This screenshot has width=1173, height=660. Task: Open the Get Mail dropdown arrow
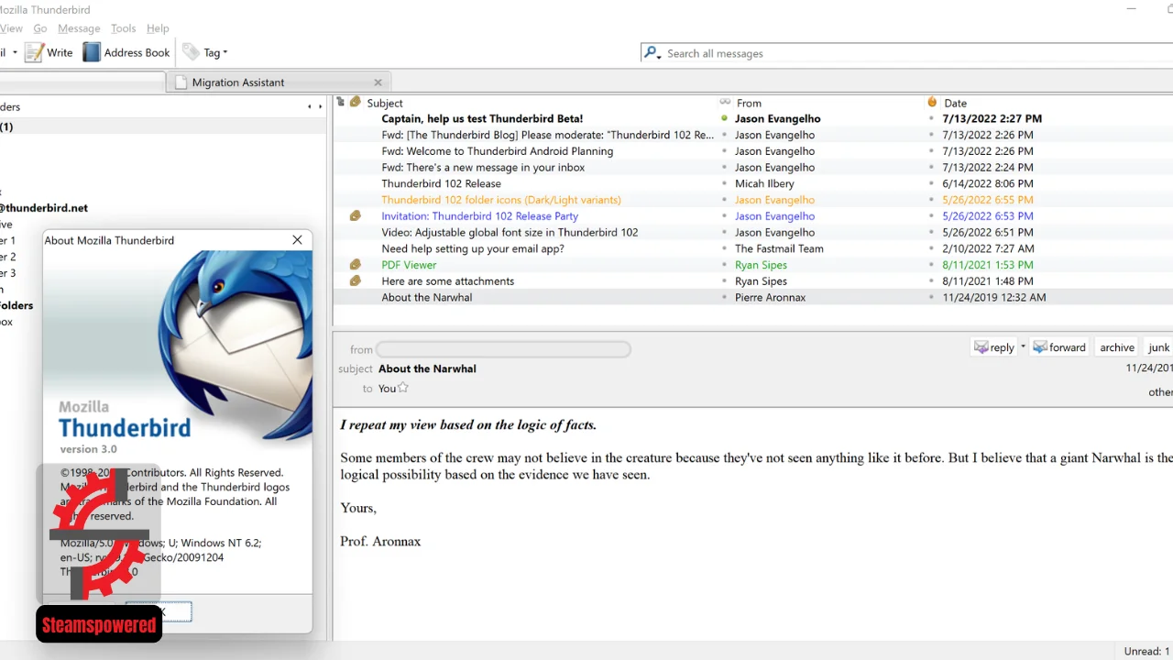point(15,53)
